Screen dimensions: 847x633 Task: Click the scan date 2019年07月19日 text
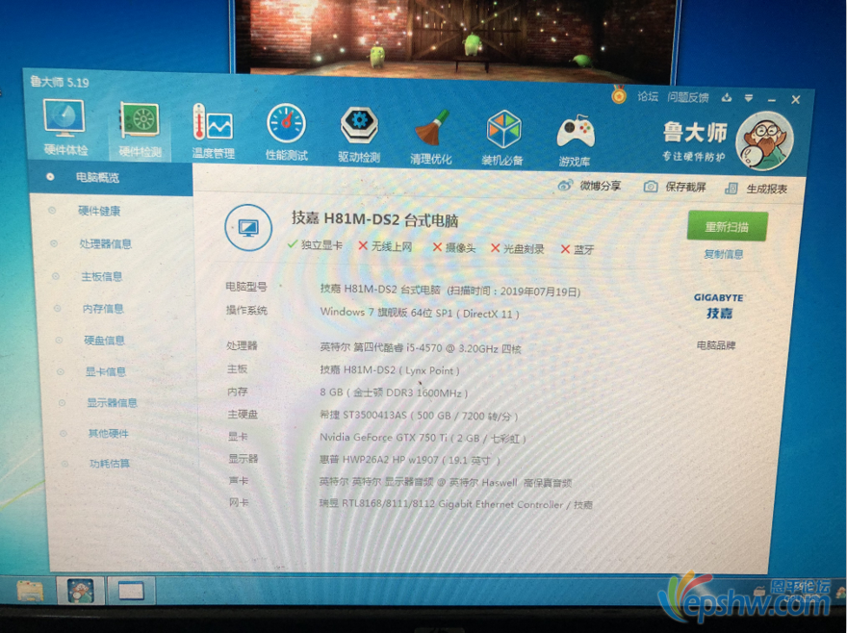(540, 291)
